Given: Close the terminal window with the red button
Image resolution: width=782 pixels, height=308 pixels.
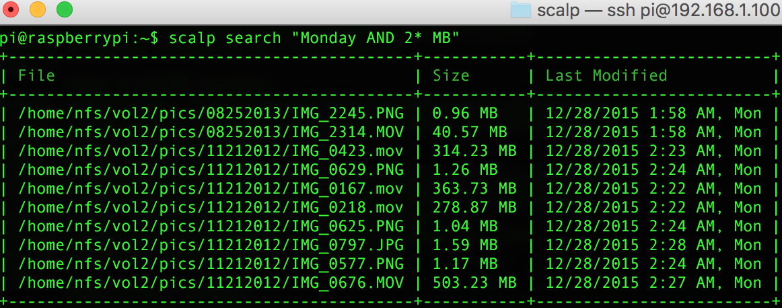Looking at the screenshot, I should (x=11, y=10).
